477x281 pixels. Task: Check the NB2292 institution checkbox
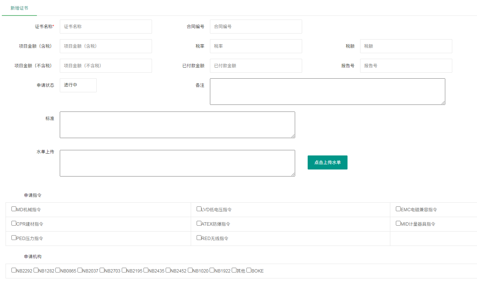14,270
